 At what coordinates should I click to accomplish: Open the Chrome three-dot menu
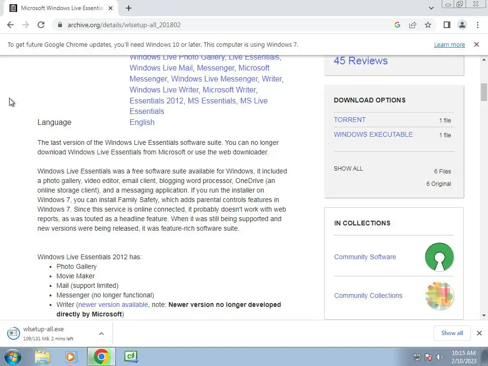pos(478,25)
